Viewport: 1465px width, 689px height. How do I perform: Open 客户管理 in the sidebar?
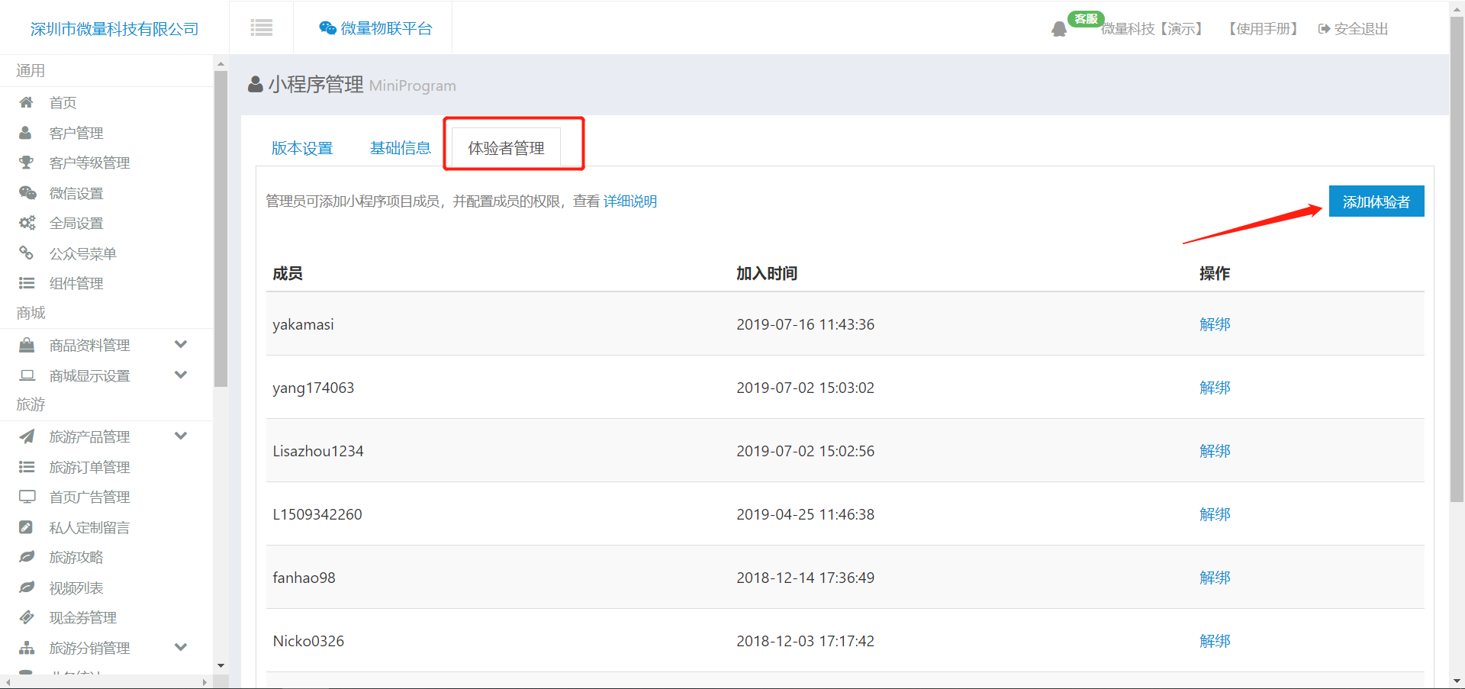(x=76, y=134)
